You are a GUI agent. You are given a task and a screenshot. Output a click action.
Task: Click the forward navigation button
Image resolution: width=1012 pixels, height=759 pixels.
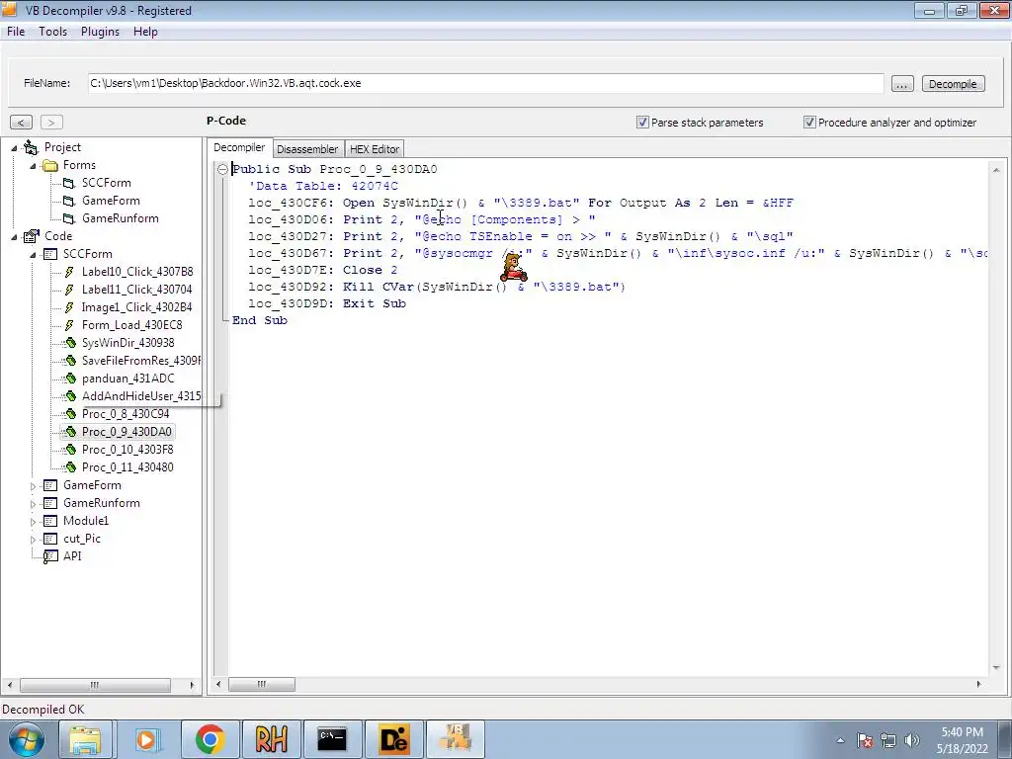[x=51, y=122]
